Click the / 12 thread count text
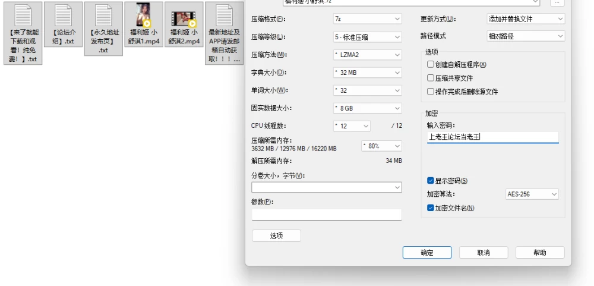 point(397,126)
